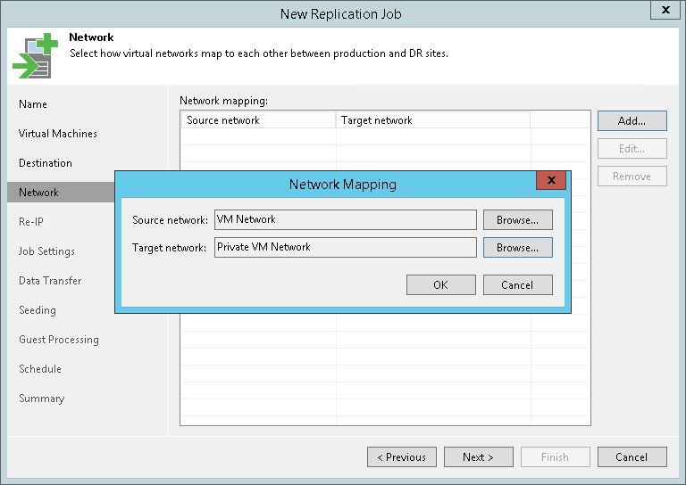Cancel the Network Mapping dialog
This screenshot has width=686, height=485.
517,285
